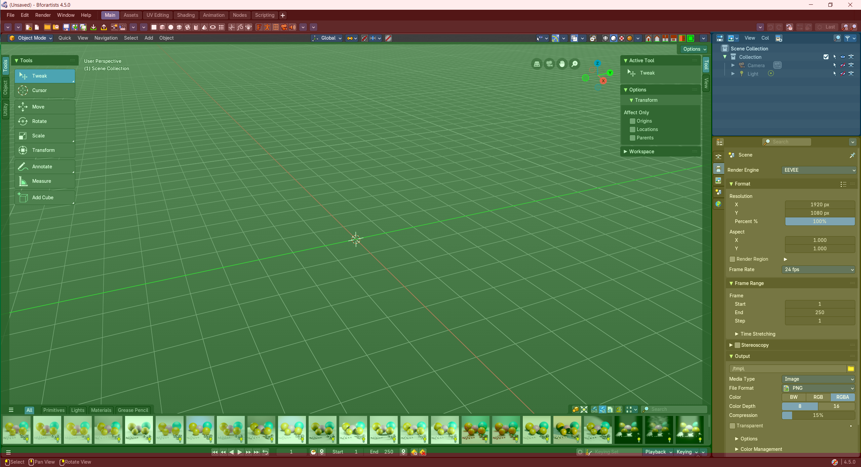Open the Global transform orientation dropdown
This screenshot has width=861, height=467.
[327, 38]
